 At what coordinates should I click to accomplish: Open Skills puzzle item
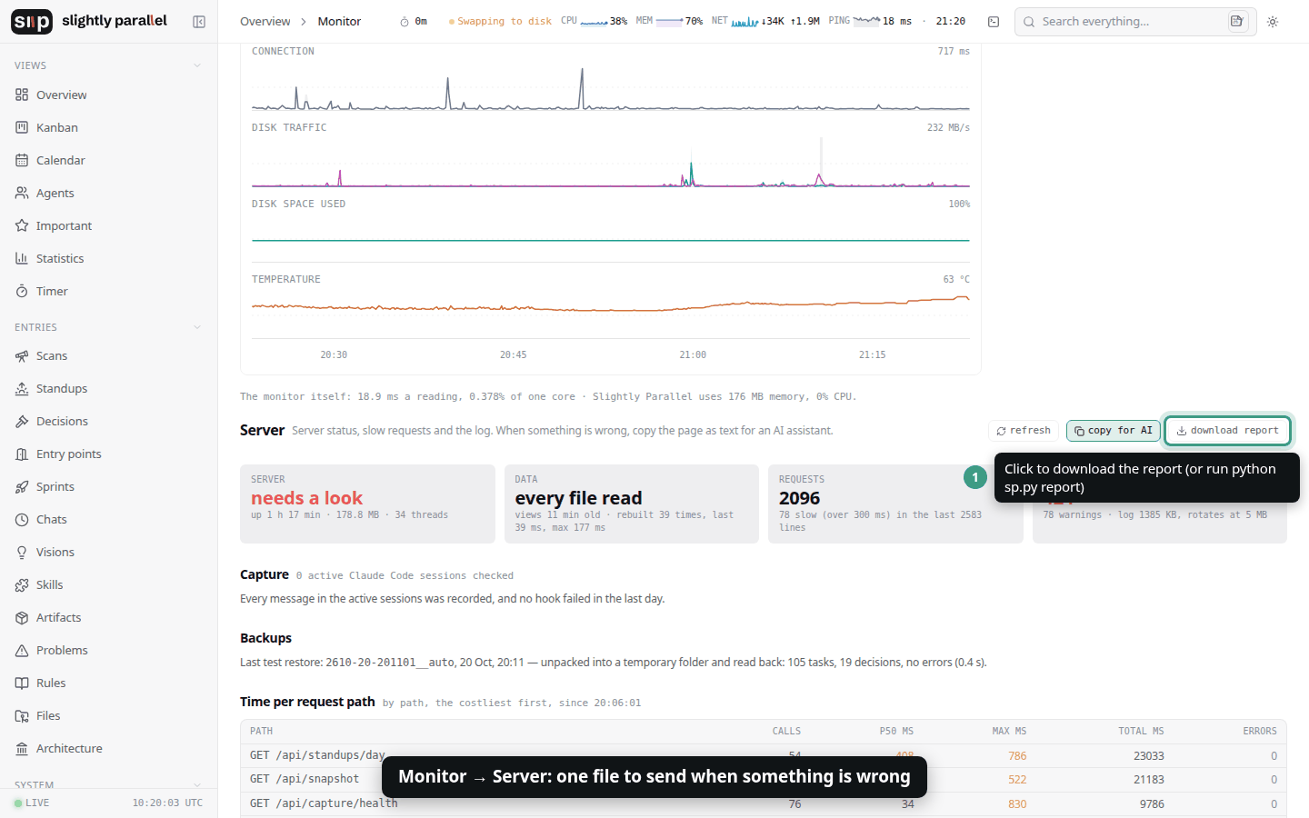(109, 584)
